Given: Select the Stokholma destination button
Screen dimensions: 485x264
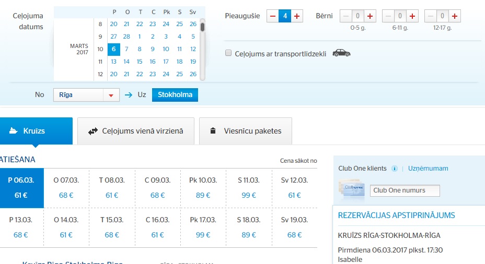Looking at the screenshot, I should (175, 95).
